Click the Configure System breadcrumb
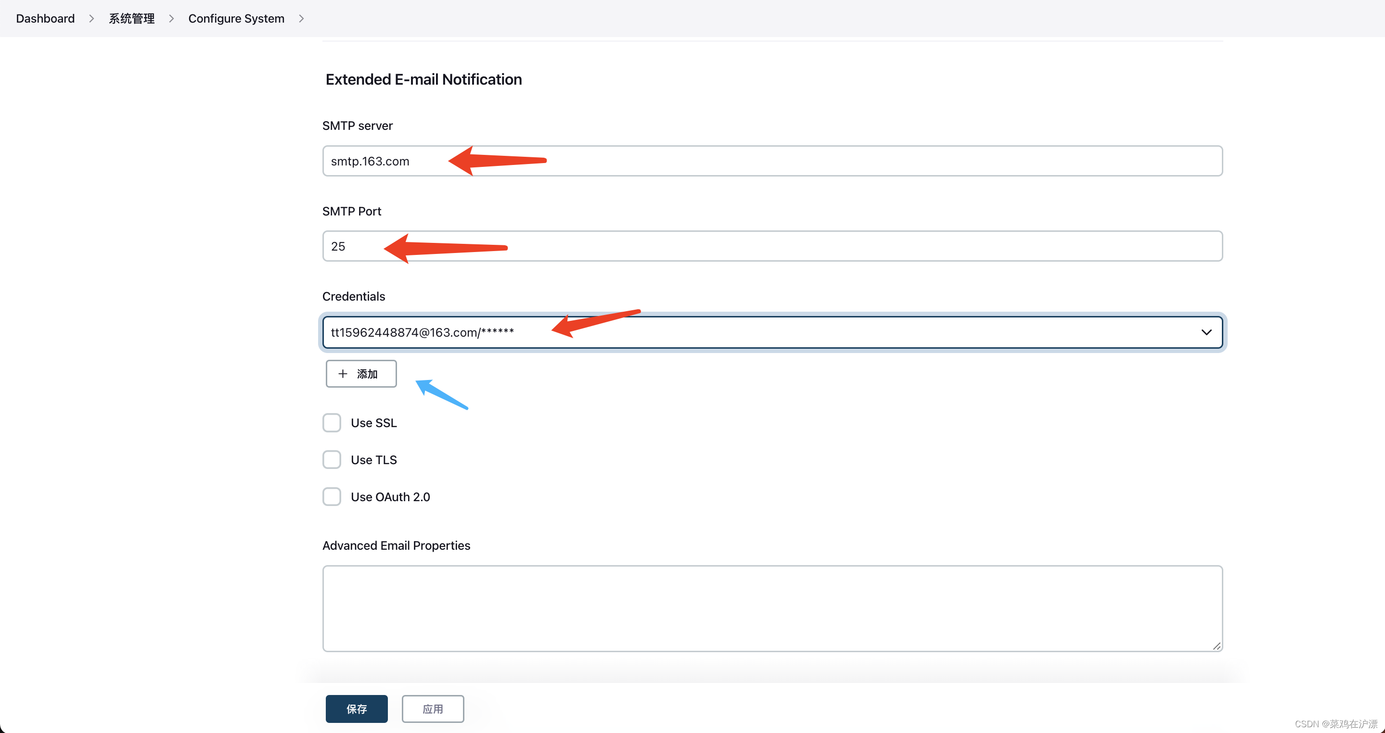Screen dimensions: 1385x733 (x=236, y=18)
